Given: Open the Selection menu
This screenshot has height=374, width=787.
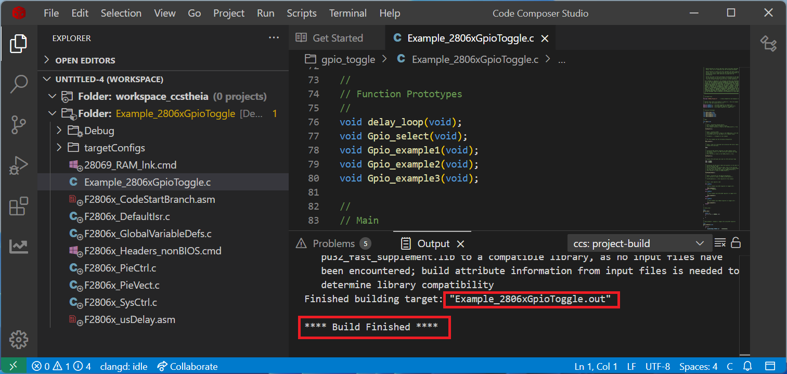Looking at the screenshot, I should point(121,14).
